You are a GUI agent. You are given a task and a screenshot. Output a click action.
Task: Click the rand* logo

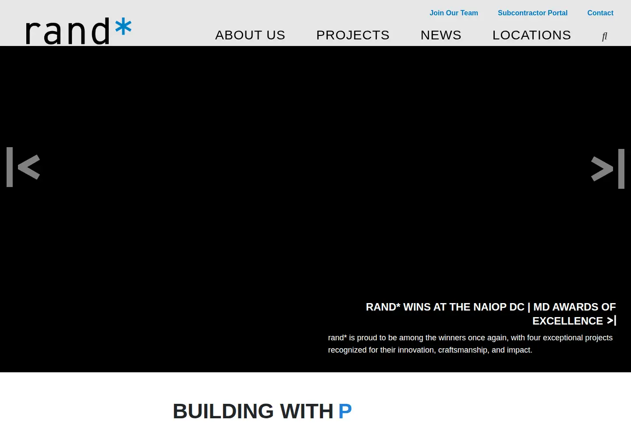[x=79, y=31]
